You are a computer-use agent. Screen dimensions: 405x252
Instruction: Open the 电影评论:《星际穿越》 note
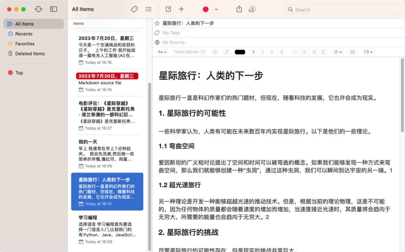107,116
